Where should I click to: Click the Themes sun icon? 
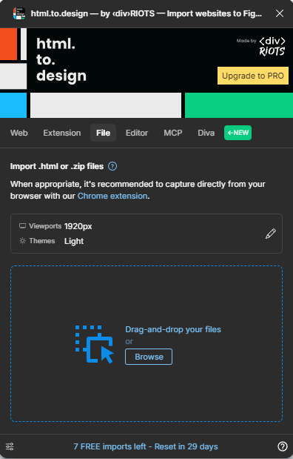click(22, 241)
